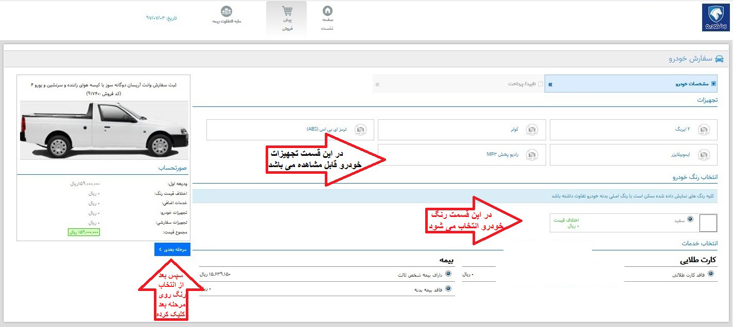This screenshot has height=327, width=733.
Task: Click the انتخاب خدمات section heading
Action: (700, 243)
